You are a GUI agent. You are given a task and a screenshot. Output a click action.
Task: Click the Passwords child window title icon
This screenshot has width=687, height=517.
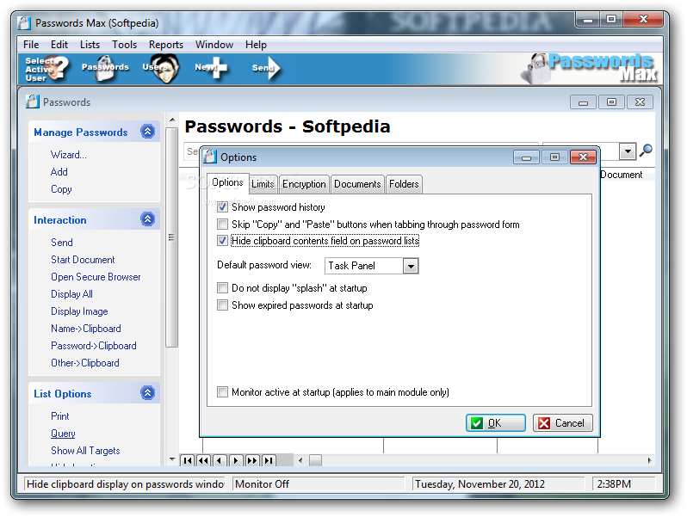coord(32,102)
